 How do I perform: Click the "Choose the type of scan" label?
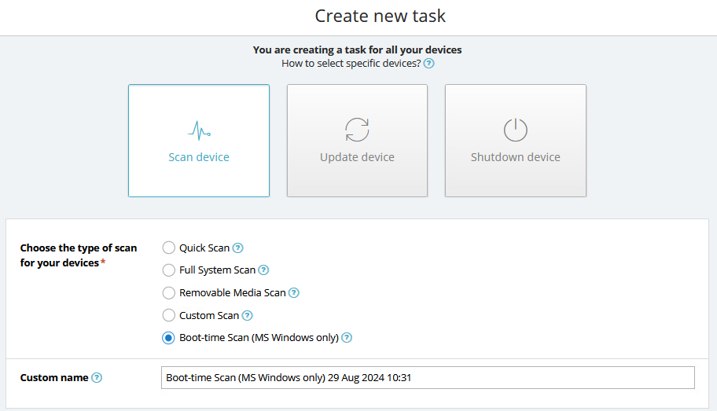coord(79,255)
